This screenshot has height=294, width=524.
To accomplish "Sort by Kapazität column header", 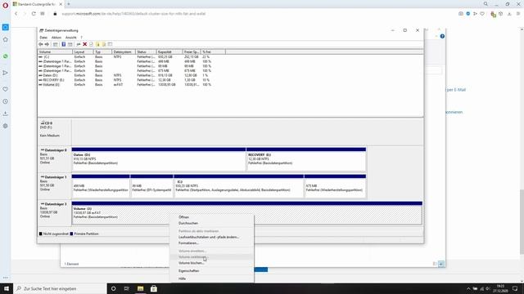I will pyautogui.click(x=169, y=52).
